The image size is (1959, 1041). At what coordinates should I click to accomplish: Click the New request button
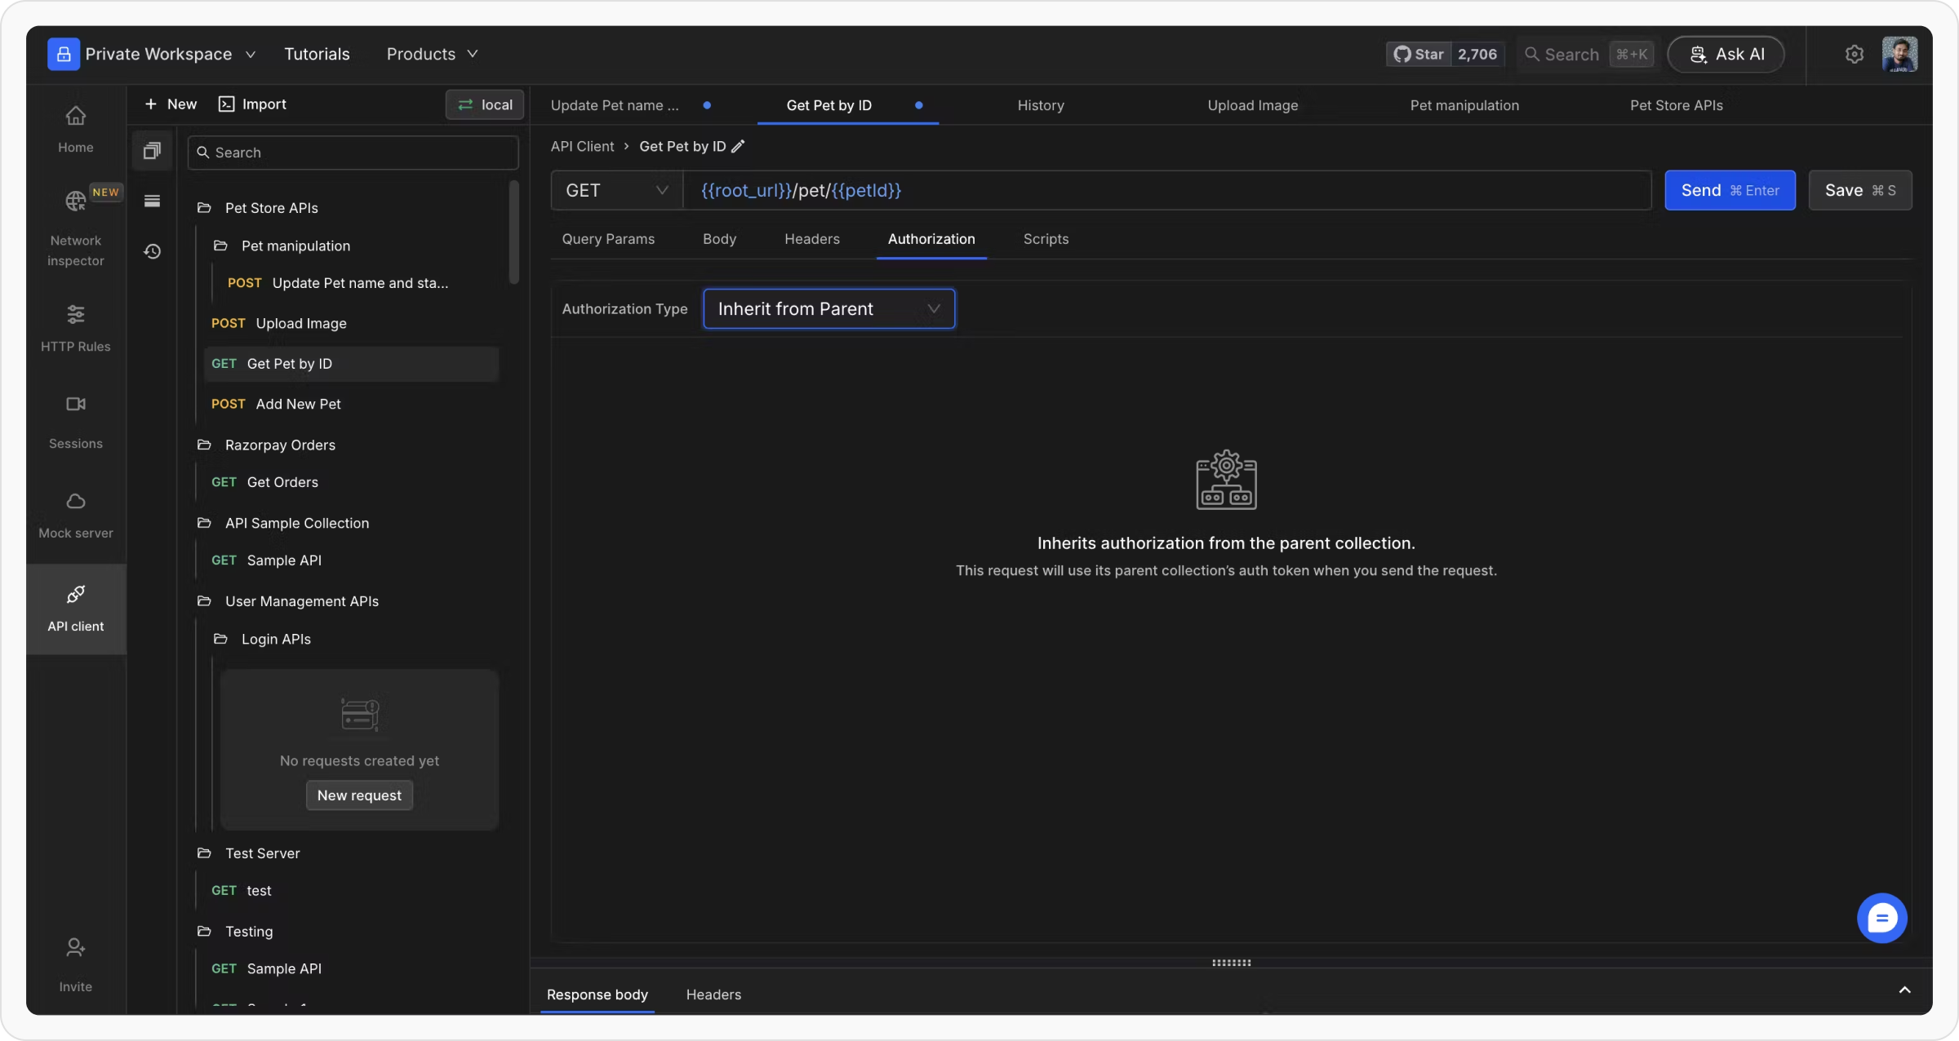click(x=359, y=795)
